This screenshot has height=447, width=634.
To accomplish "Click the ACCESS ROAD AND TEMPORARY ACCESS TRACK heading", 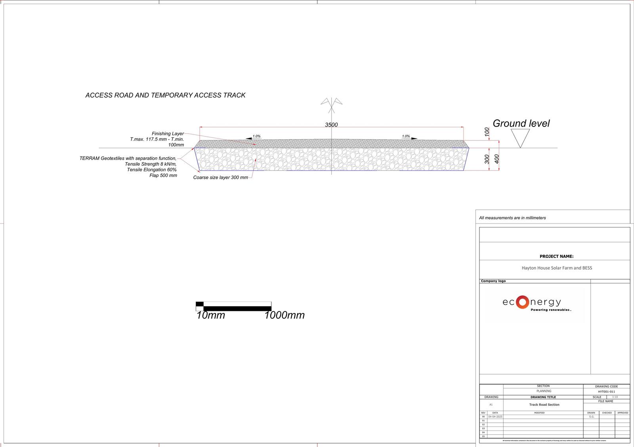I will (x=165, y=95).
